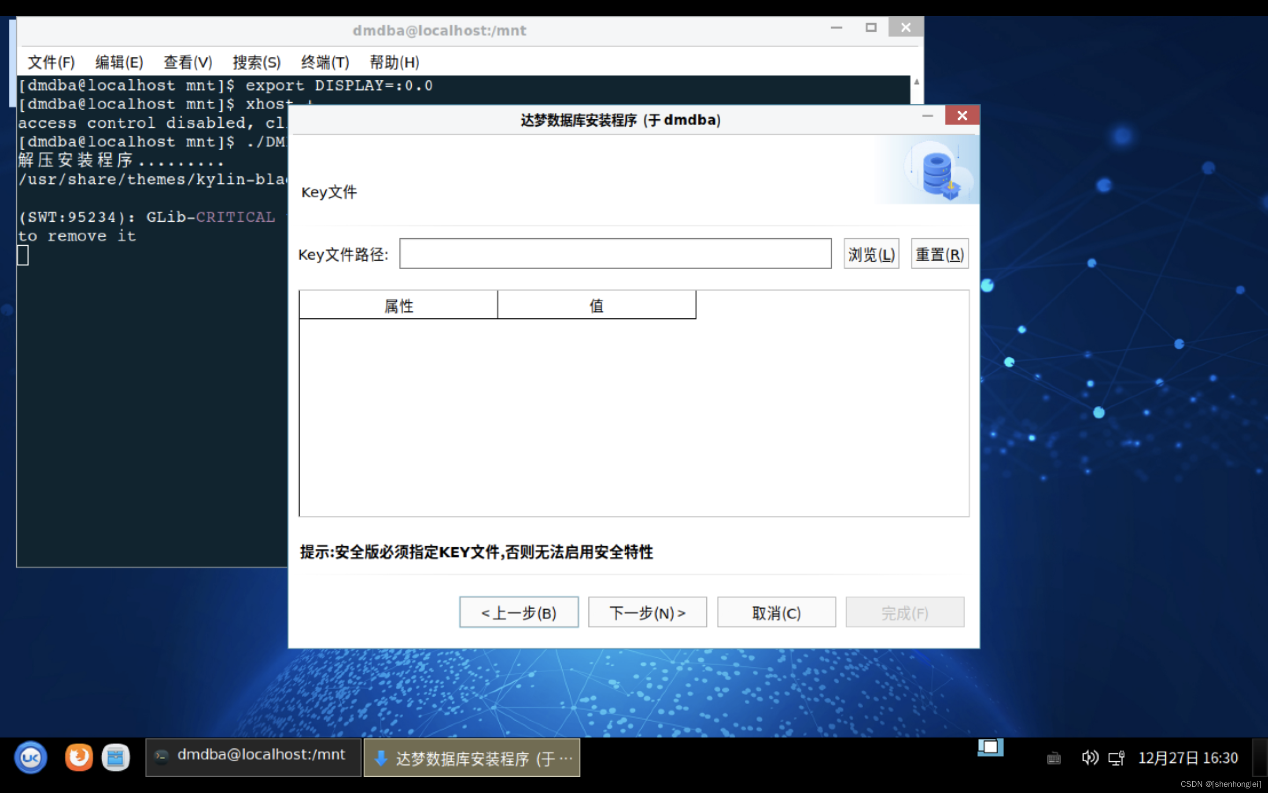Image resolution: width=1268 pixels, height=793 pixels.
Task: Open the UKUI start menu icon
Action: click(30, 757)
